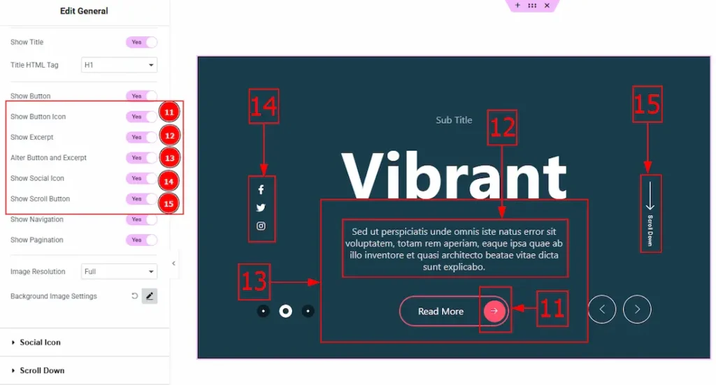Toggle the Show Title switch
Image resolution: width=716 pixels, height=385 pixels.
click(x=141, y=43)
